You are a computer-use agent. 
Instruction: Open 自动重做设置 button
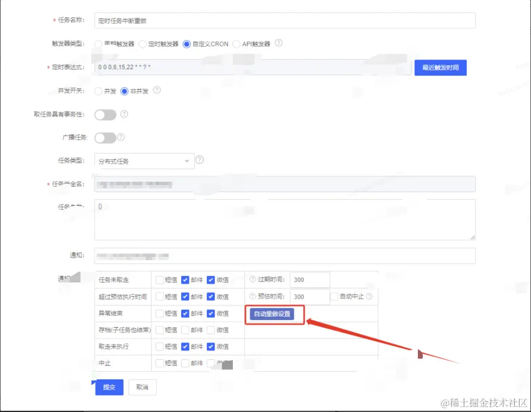pyautogui.click(x=272, y=314)
